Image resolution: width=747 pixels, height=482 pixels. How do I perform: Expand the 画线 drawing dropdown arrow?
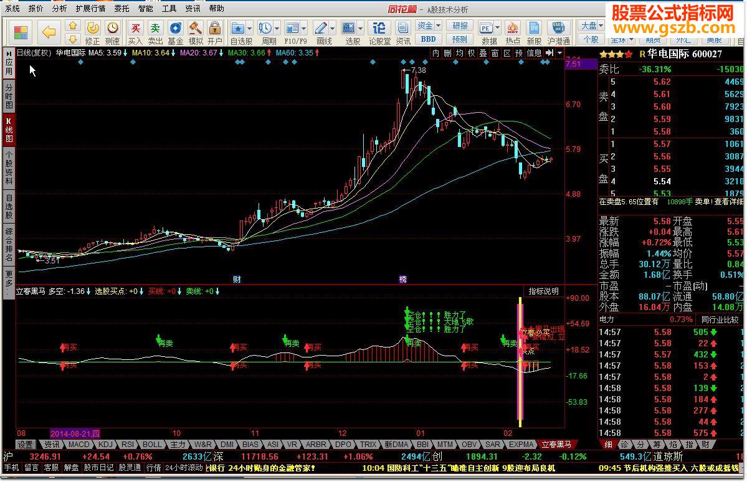tap(332, 28)
